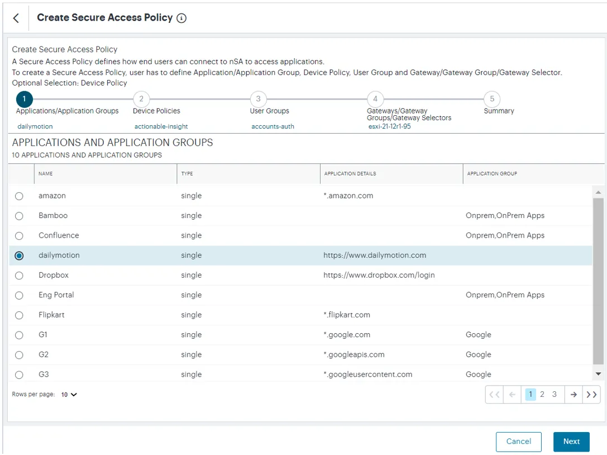Screen dimensions: 607x455
Task: Click https://www.dailymotion.com cell
Action: [375, 255]
